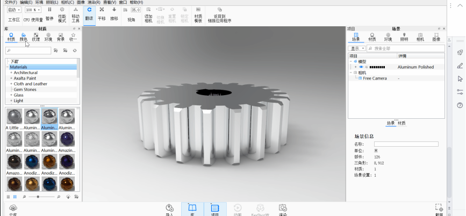
Task: Open the 100% CPU usage dropdown
Action: pos(33,10)
